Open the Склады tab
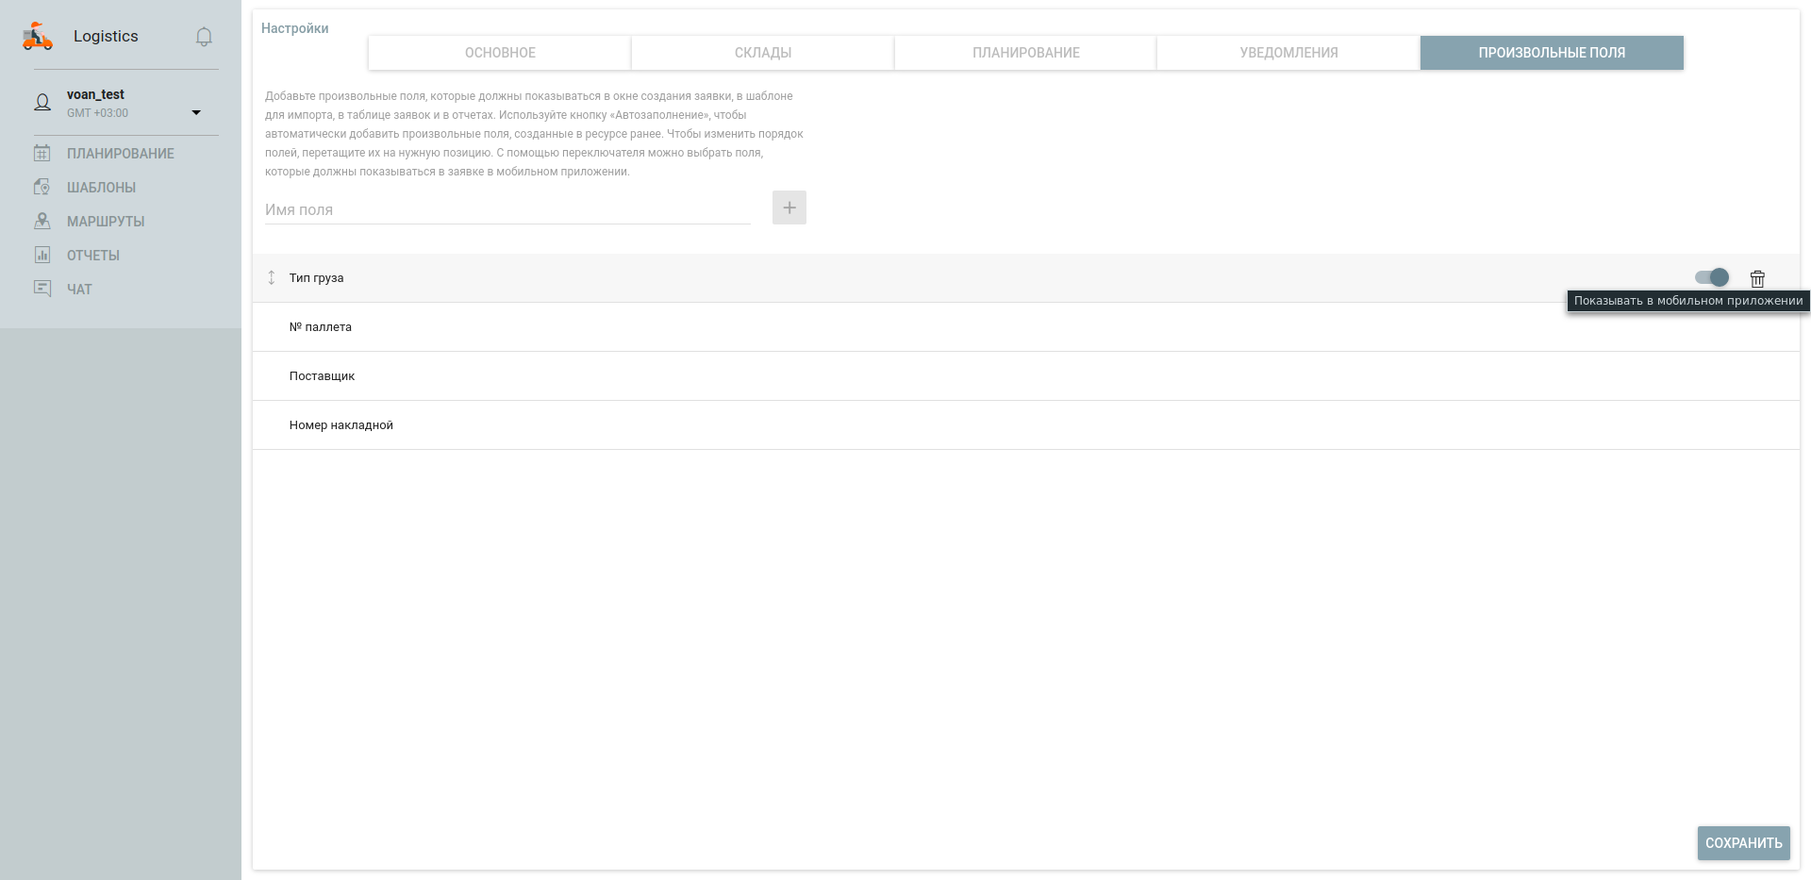Screen dimensions: 1811x880 [x=762, y=53]
